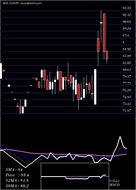Click the 84.92 price axis label
Viewport: 136px width, 190px height.
point(127,49)
